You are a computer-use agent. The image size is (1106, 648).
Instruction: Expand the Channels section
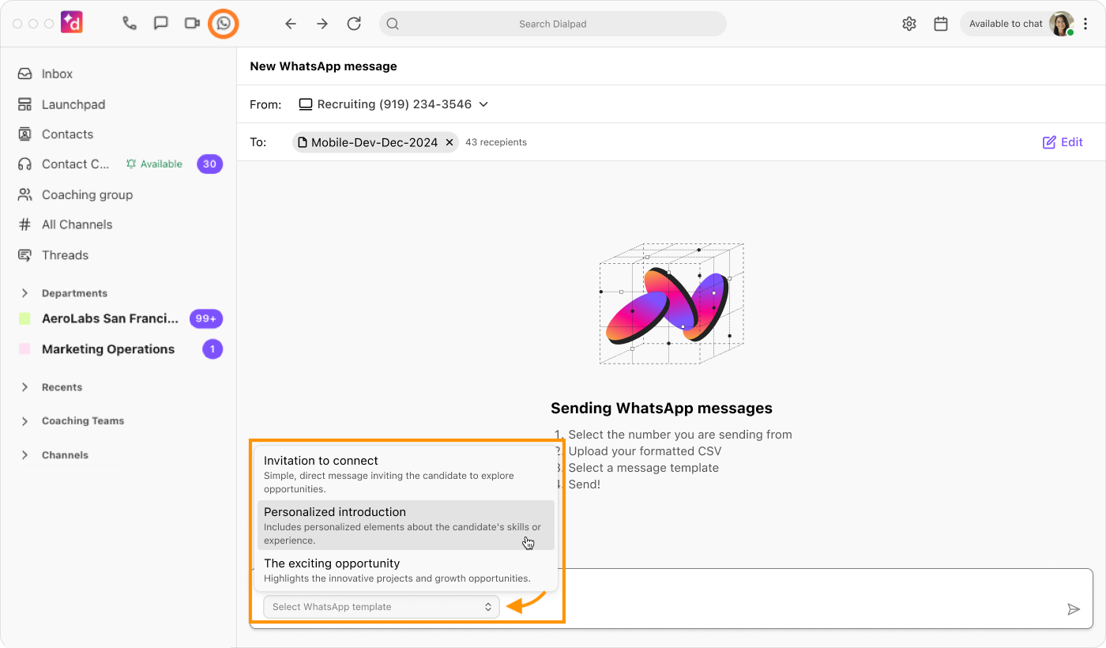24,455
